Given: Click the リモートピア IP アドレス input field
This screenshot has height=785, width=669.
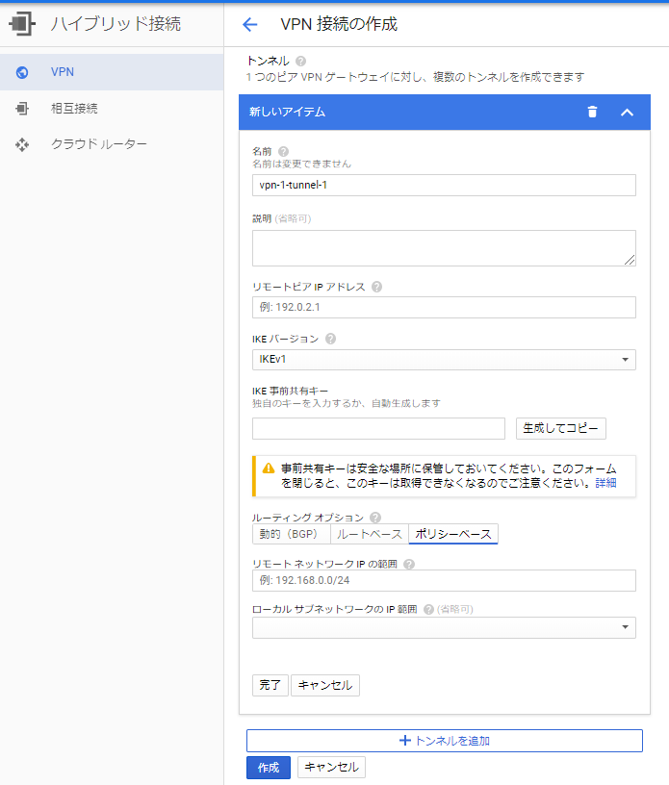Looking at the screenshot, I should coord(444,308).
